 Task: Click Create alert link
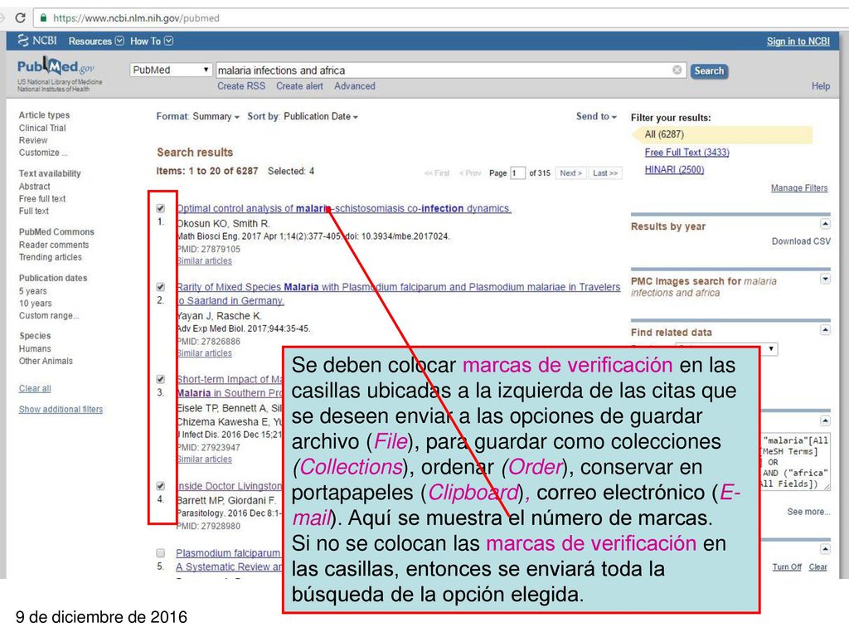click(x=299, y=86)
